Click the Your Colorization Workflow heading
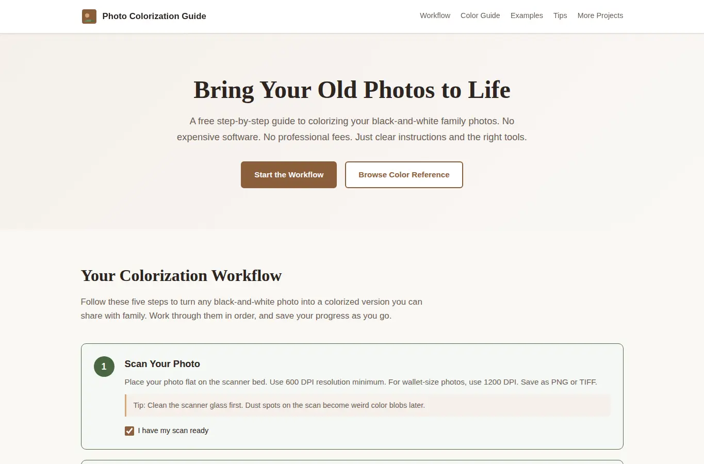Screen dimensions: 704x464 coord(181,276)
